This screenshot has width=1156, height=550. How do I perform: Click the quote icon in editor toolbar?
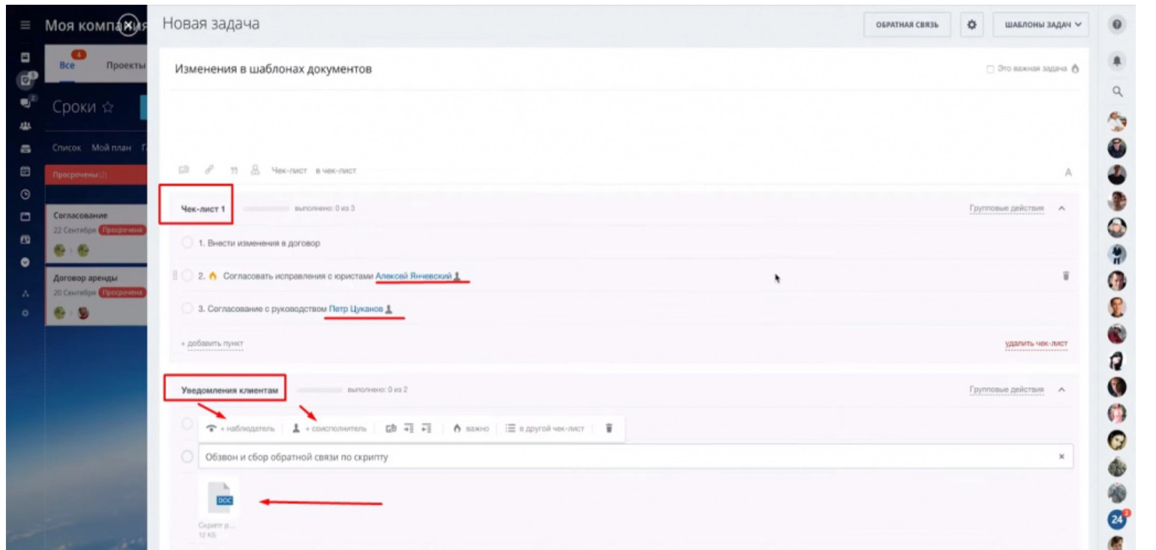click(x=234, y=170)
